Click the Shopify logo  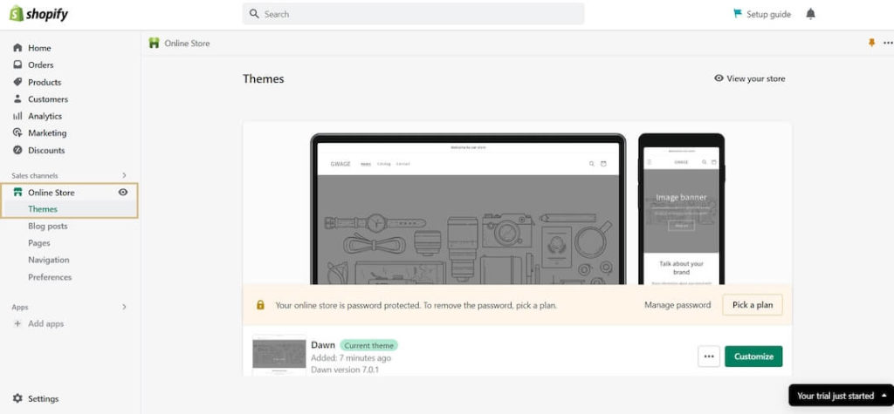(38, 14)
